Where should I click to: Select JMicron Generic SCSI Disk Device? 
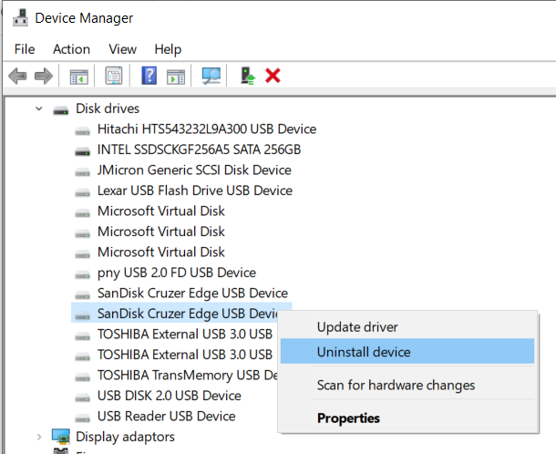coord(194,170)
